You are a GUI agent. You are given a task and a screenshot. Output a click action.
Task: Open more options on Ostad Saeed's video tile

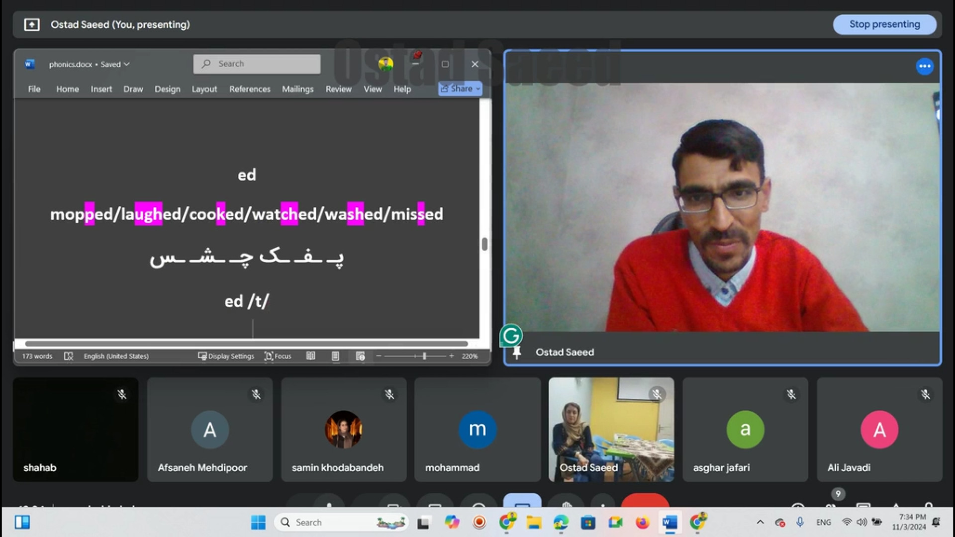(924, 66)
